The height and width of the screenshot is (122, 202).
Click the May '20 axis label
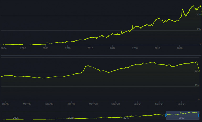93,104
